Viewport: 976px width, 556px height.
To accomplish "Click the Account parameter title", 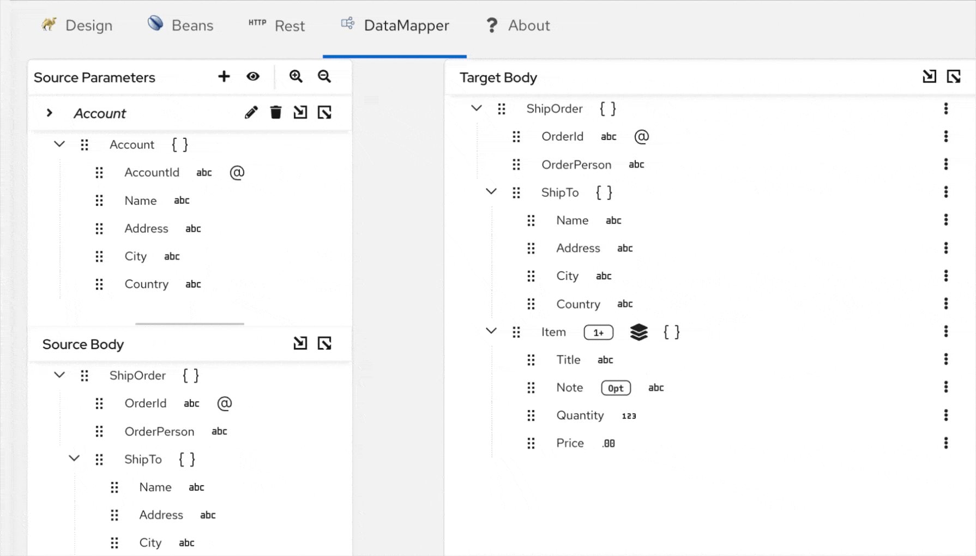I will tap(100, 113).
